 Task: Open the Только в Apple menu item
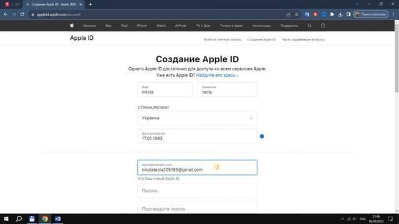click(231, 26)
